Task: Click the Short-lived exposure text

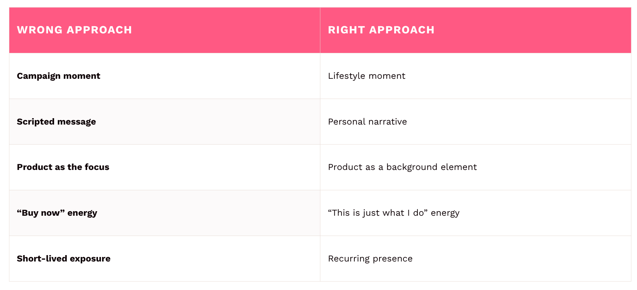Action: click(x=63, y=258)
